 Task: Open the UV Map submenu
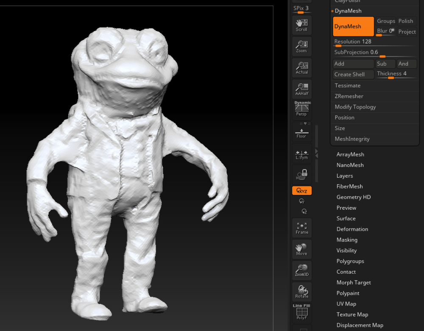[346, 304]
